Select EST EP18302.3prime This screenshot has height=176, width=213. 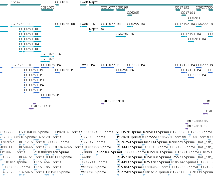pos(14,162)
